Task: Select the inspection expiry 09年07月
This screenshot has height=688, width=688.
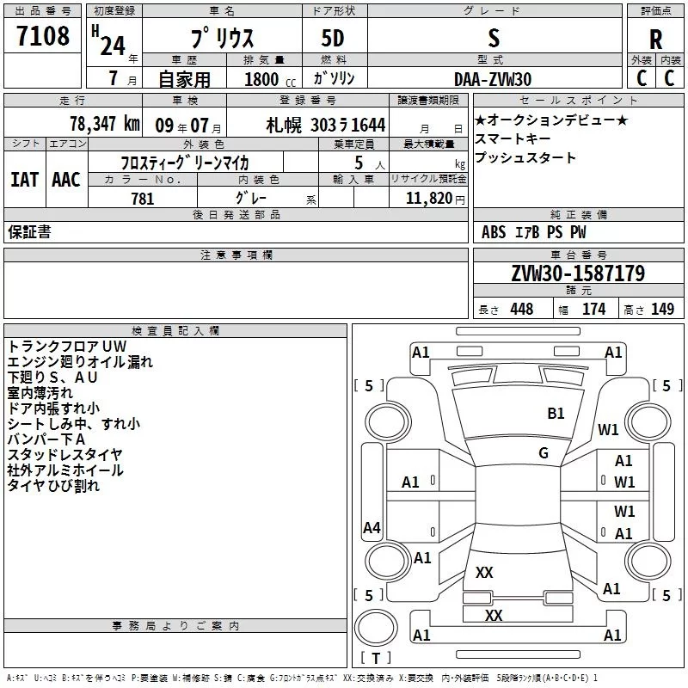Action: tap(188, 126)
